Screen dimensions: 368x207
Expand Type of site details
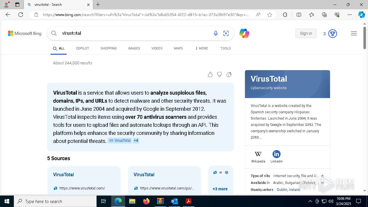tap(322, 176)
